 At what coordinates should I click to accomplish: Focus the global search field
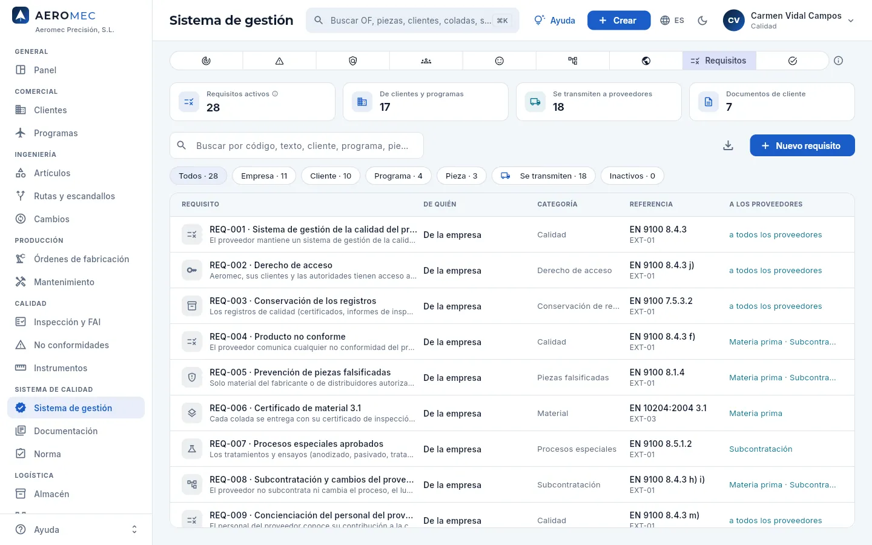412,21
